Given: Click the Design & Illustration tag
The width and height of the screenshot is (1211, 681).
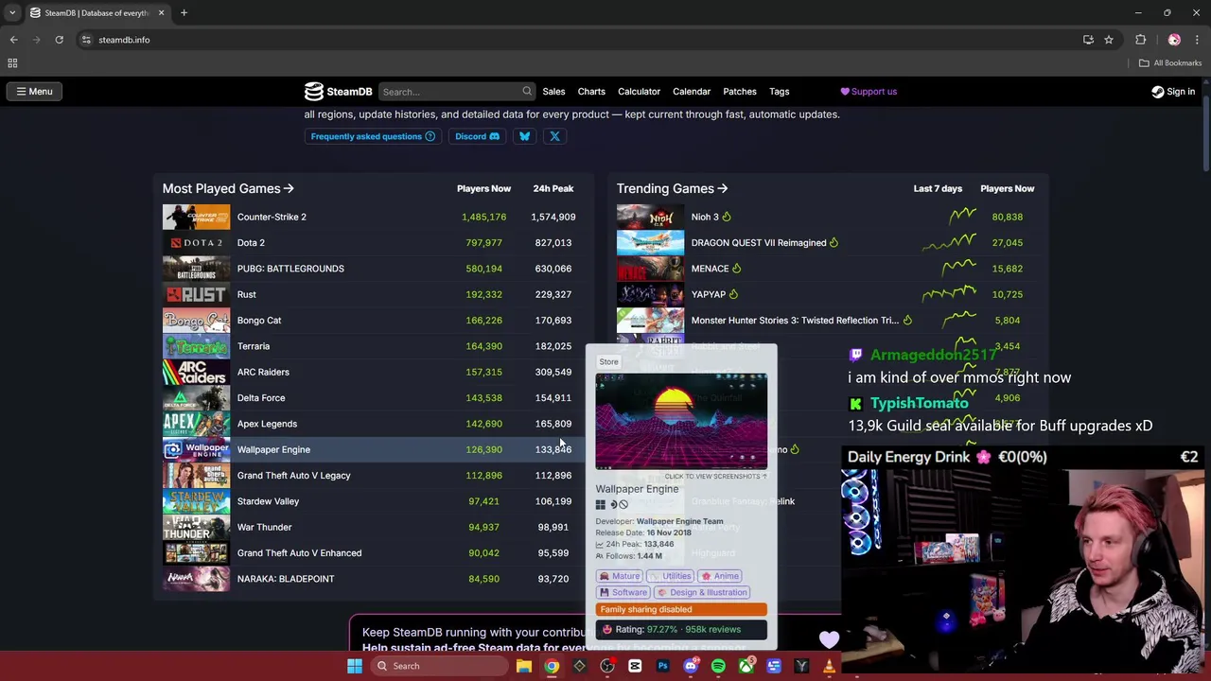Looking at the screenshot, I should [x=702, y=592].
